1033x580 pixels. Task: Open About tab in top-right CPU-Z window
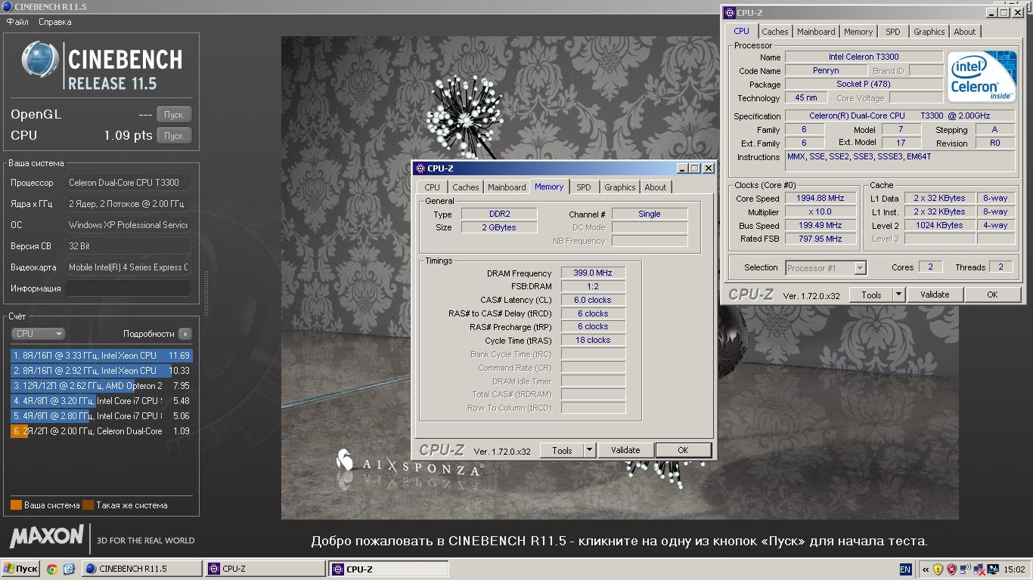(965, 32)
